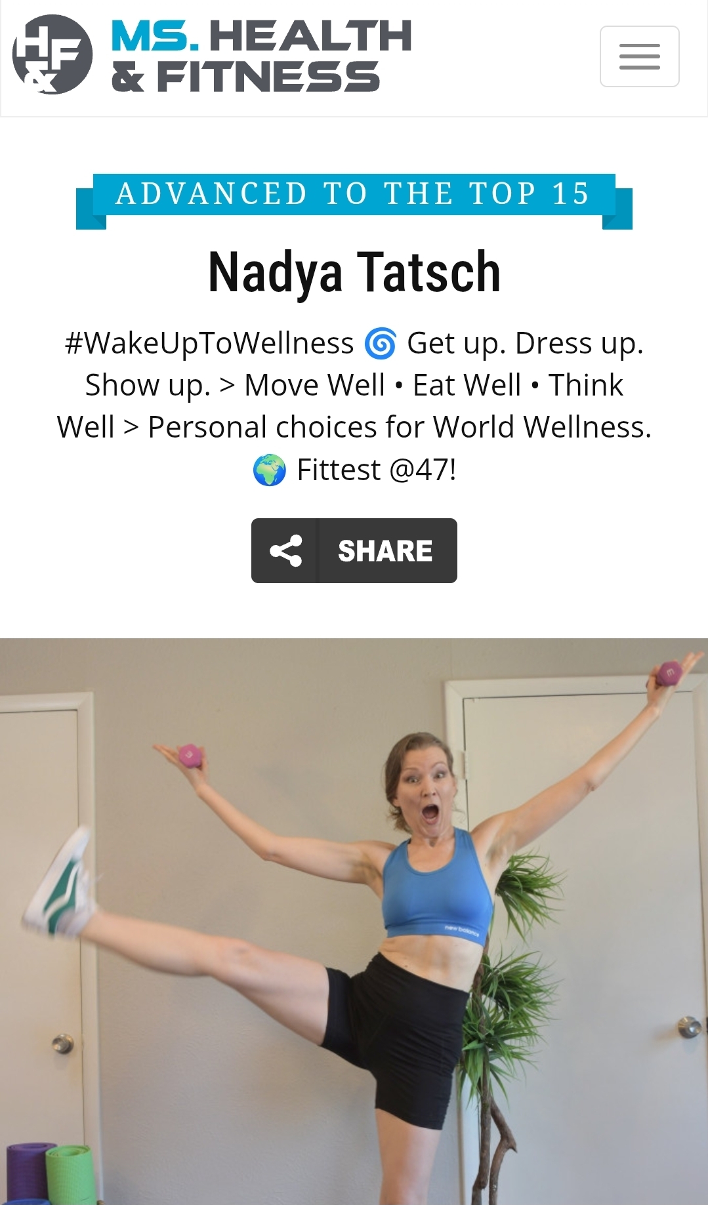The height and width of the screenshot is (1205, 708).
Task: Open Nadya's contestant photo
Action: coord(354,921)
